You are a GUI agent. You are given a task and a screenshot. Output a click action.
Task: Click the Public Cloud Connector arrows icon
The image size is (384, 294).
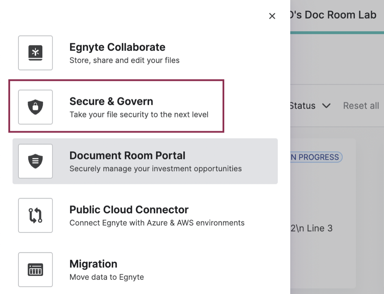point(35,215)
